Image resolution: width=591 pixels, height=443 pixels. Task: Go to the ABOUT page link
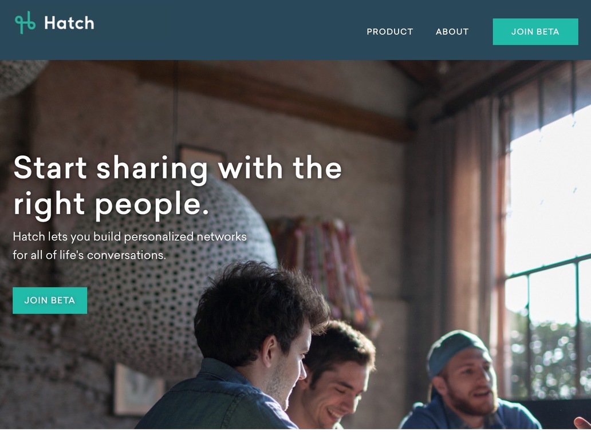coord(452,31)
